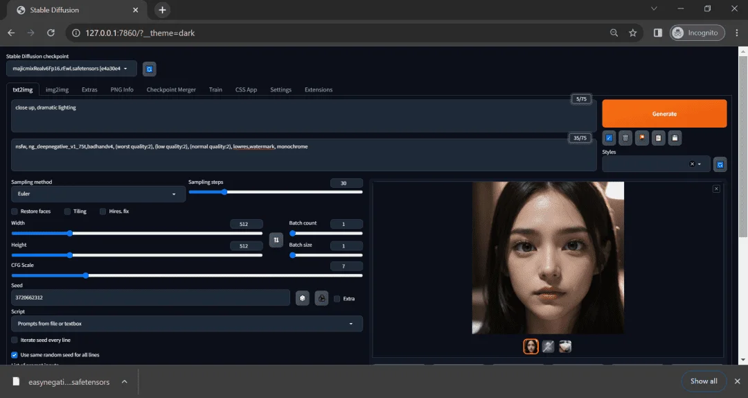Open the Sampling method Euler dropdown
748x398 pixels.
(x=98, y=194)
